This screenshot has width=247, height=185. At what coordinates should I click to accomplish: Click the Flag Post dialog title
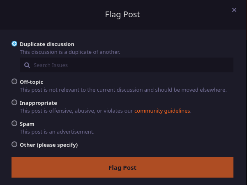(x=123, y=14)
